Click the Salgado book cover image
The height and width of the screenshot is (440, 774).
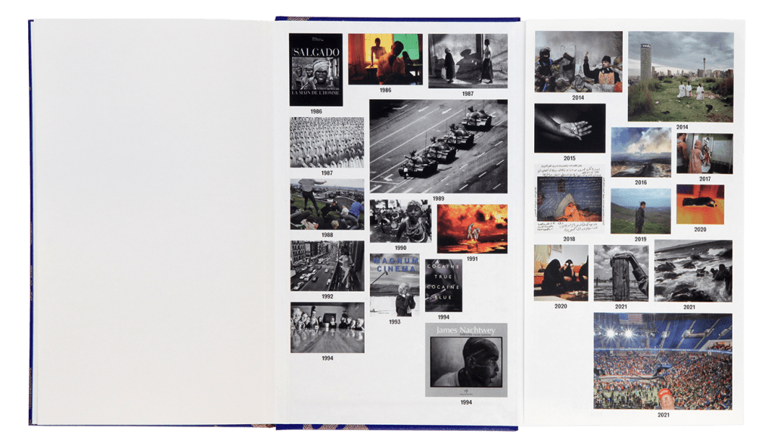pos(316,70)
